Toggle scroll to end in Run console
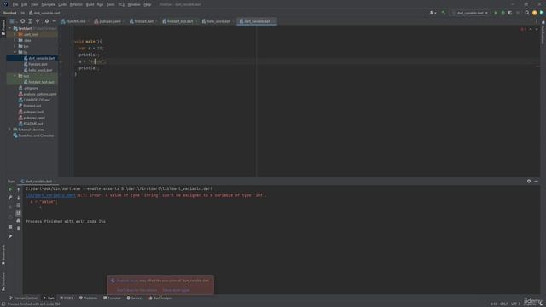The image size is (546, 307). tap(19, 213)
